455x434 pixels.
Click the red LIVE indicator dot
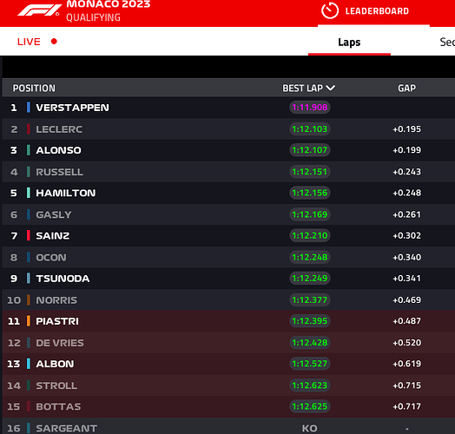pos(54,42)
